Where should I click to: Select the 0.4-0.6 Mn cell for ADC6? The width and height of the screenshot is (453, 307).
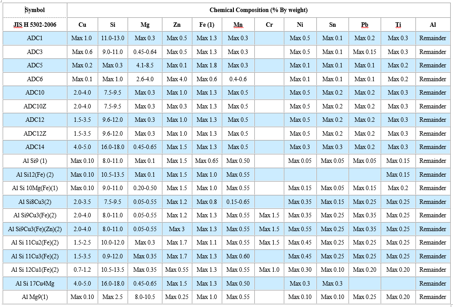(238, 79)
